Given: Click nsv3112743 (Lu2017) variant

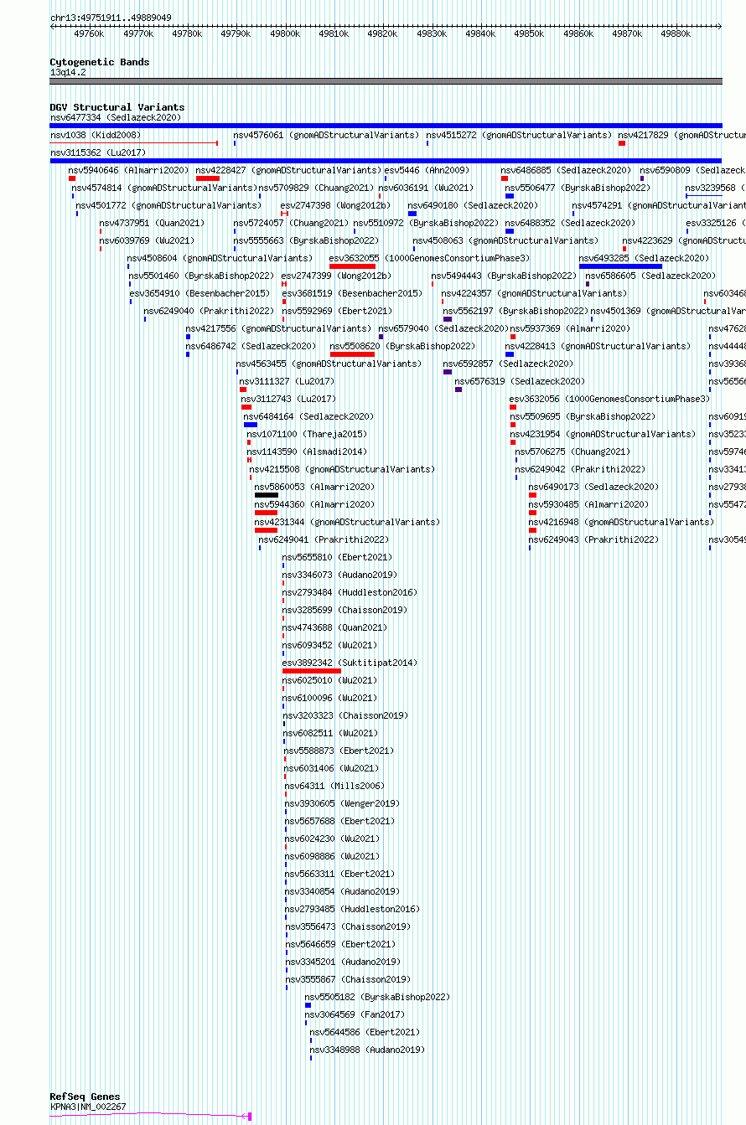Looking at the screenshot, I should (x=289, y=399).
